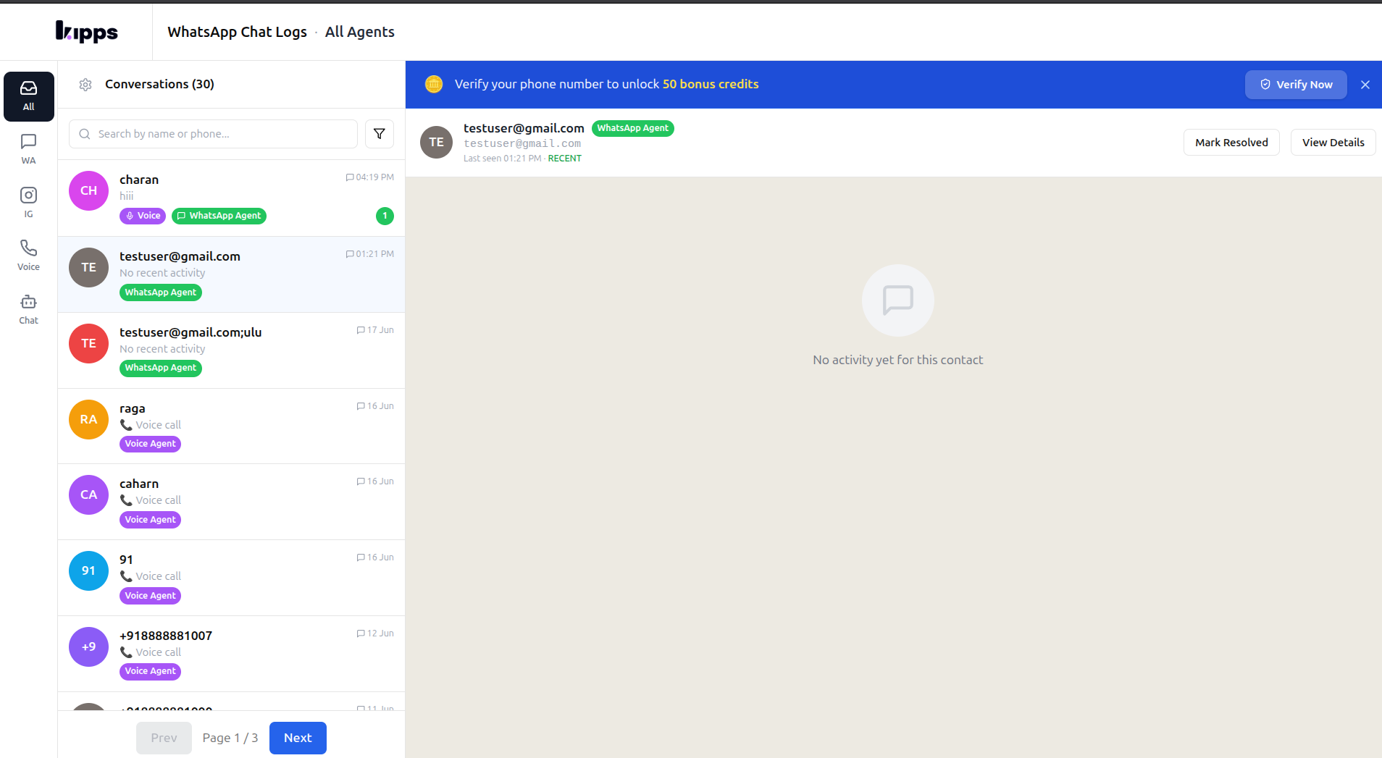This screenshot has height=758, width=1382.
Task: Open the All inbox sidebar tab
Action: pos(28,96)
